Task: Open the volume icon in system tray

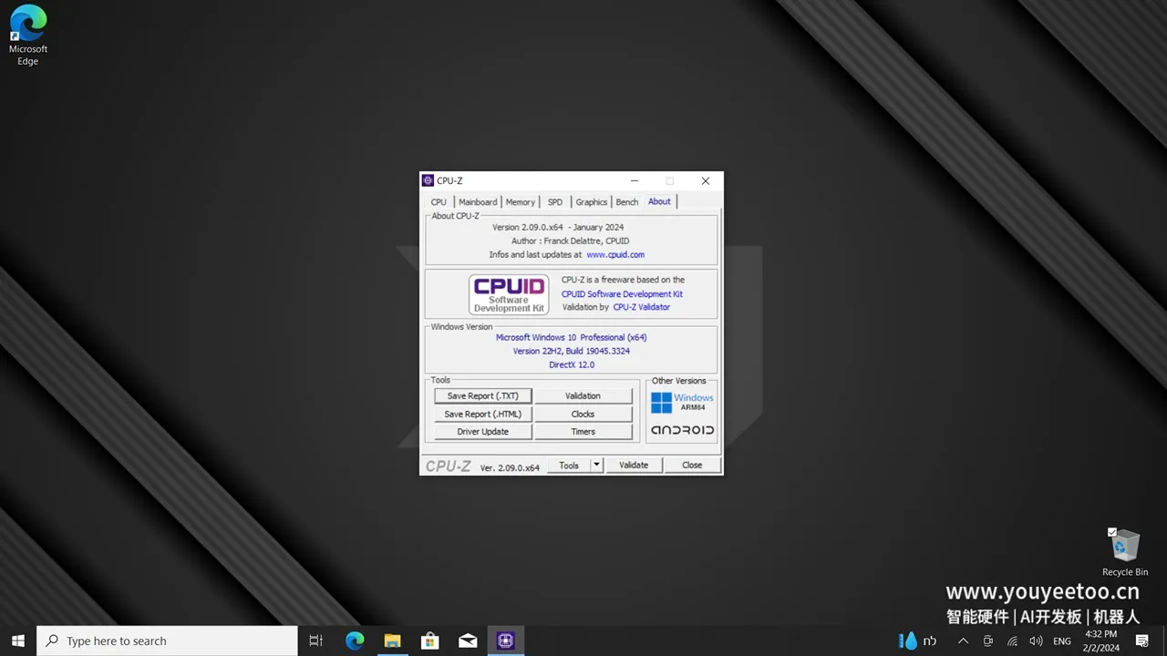Action: point(1036,641)
